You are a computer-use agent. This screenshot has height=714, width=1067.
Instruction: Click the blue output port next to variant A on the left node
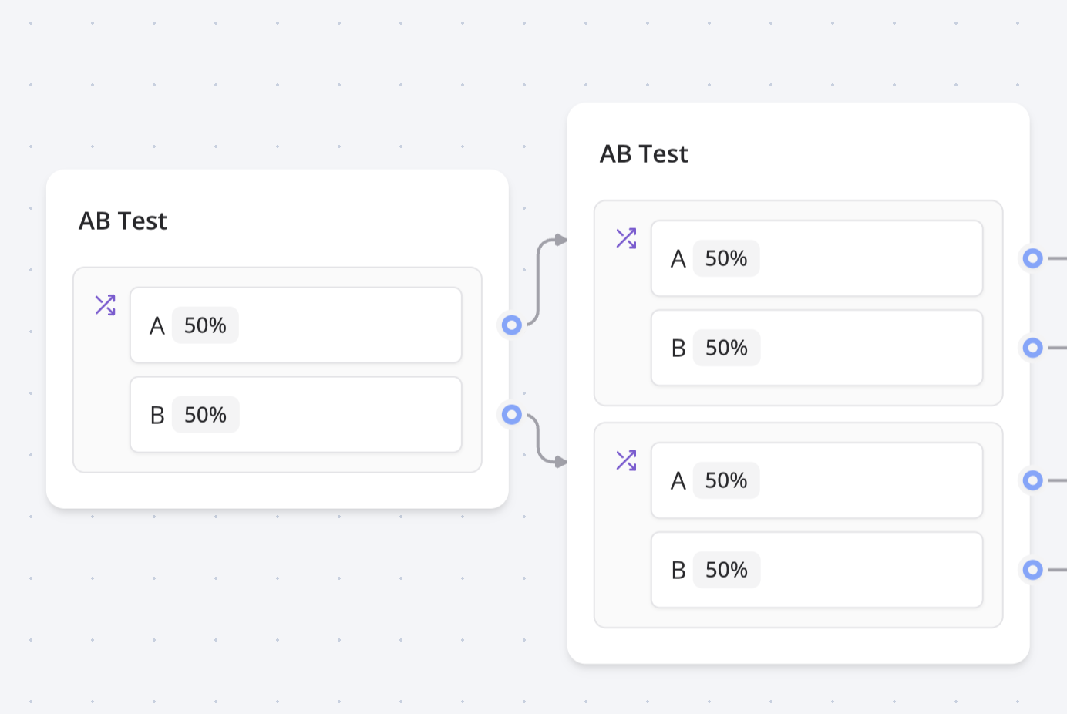pos(511,325)
